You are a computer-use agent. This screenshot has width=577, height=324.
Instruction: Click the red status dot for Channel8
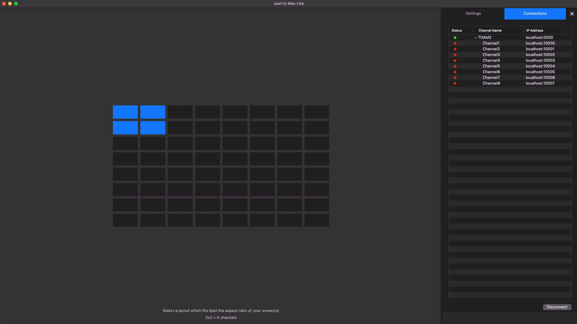click(455, 83)
